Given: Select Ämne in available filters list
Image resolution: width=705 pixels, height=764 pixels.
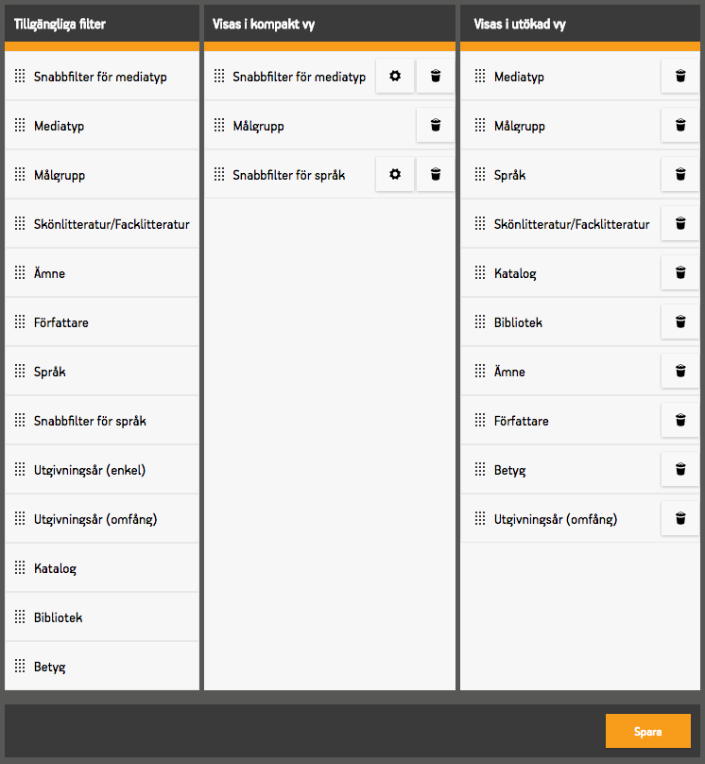Looking at the screenshot, I should coord(49,273).
